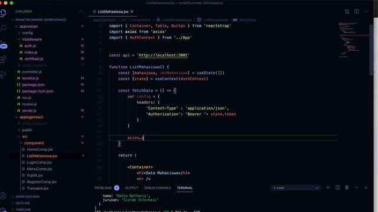
Task: Split the editor right
Action: point(357,12)
